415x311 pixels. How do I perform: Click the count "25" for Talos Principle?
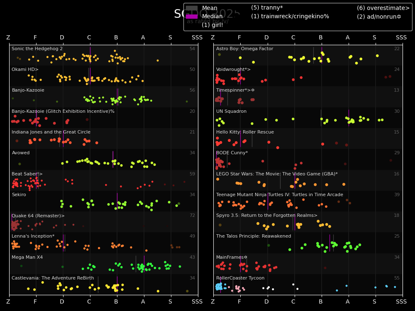pos(397,236)
